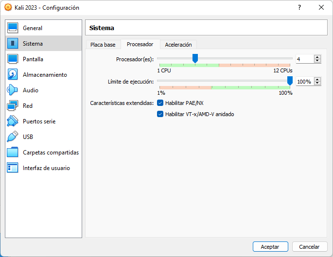
Task: Switch to the Aceleración tab
Action: (178, 45)
